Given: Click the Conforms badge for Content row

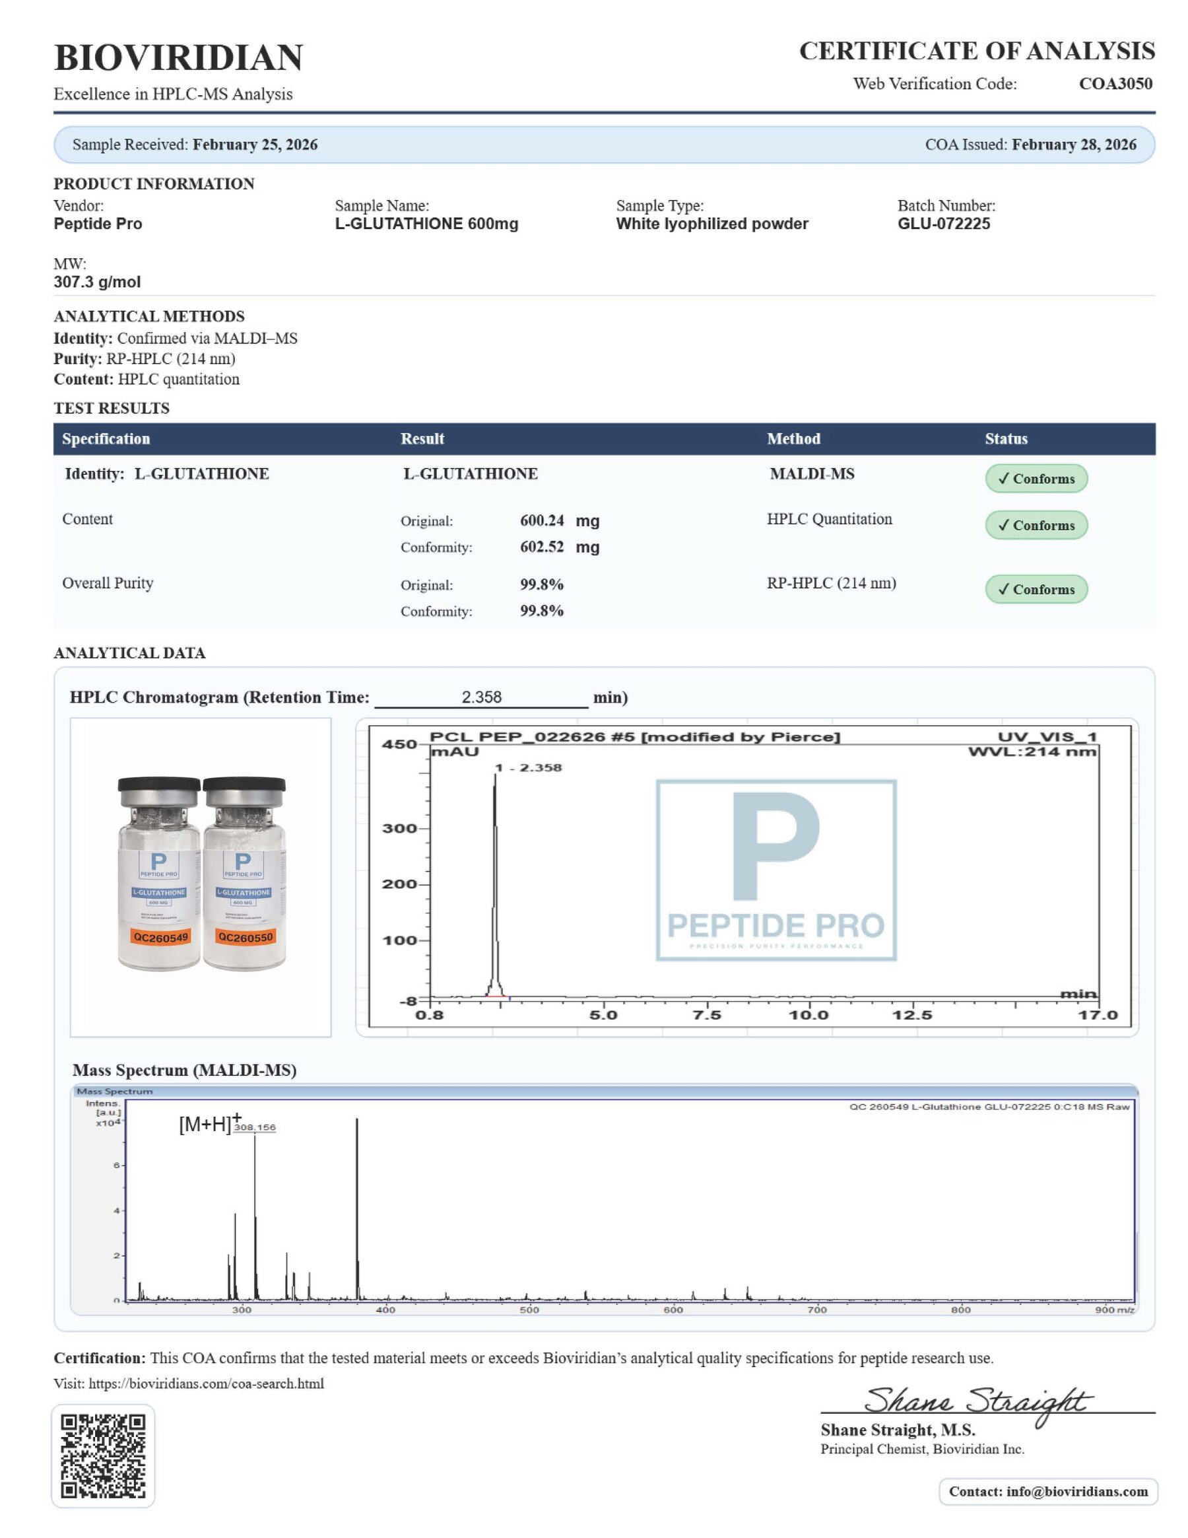Looking at the screenshot, I should [1036, 524].
